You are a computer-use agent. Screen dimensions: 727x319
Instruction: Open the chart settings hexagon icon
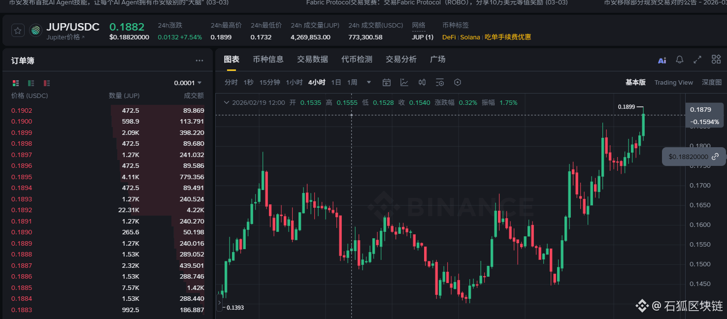coord(458,82)
